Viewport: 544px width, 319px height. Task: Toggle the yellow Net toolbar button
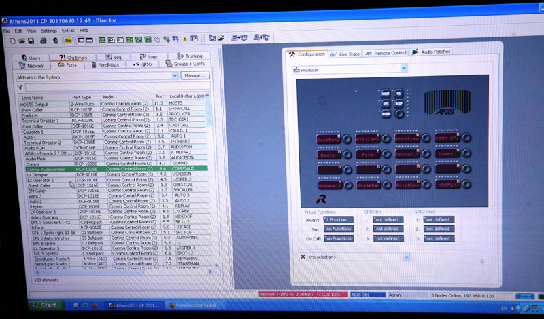(69, 41)
